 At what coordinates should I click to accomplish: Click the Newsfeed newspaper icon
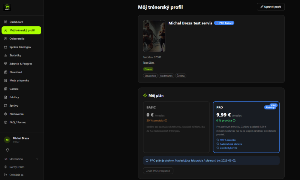pyautogui.click(x=6, y=72)
